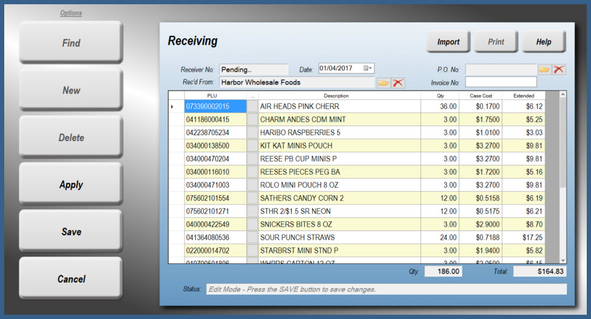This screenshot has width=591, height=319.
Task: Click the Description column header
Action: [x=336, y=96]
